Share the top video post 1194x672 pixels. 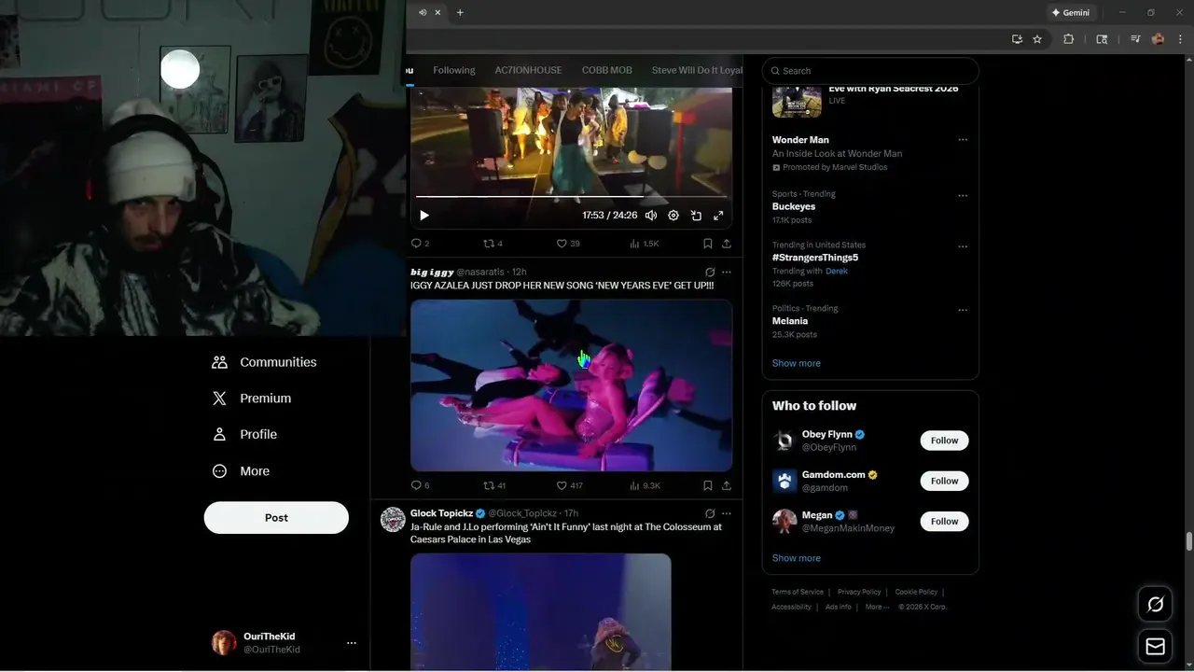pyautogui.click(x=727, y=244)
